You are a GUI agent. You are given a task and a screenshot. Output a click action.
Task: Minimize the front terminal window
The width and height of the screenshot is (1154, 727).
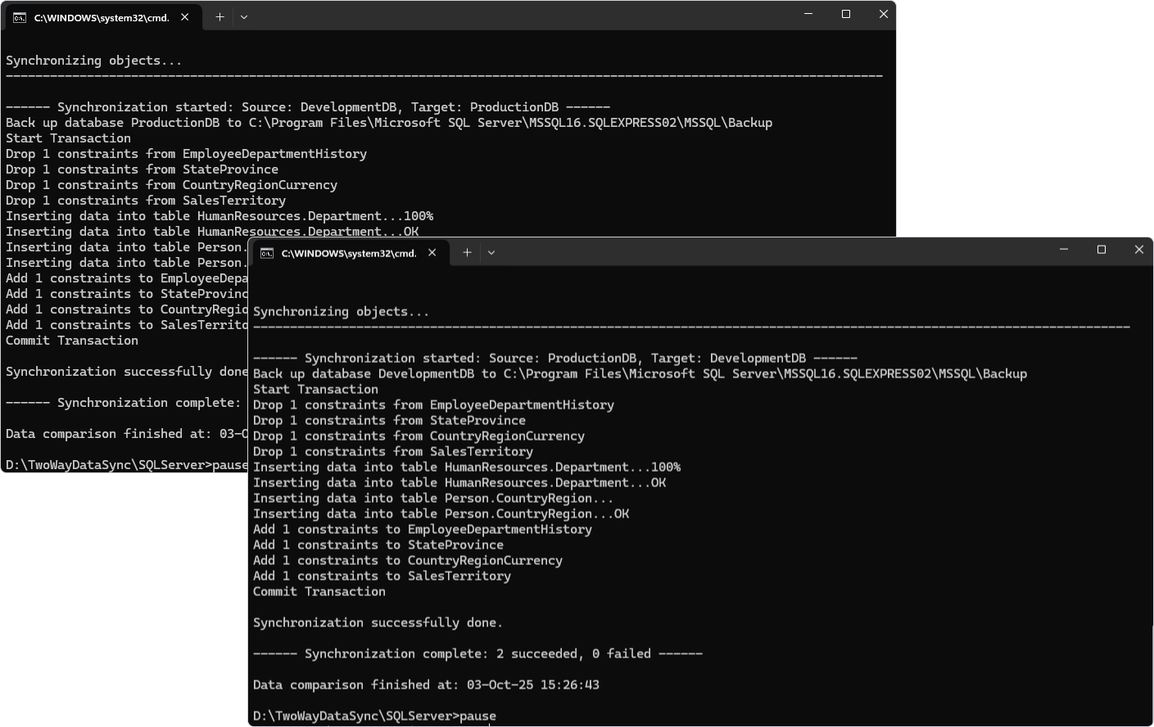[1062, 250]
